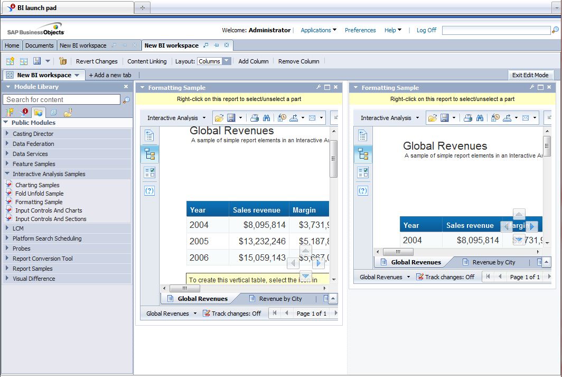This screenshot has width=562, height=377.
Task: Toggle the input controls checklist icon in left module
Action: click(x=149, y=172)
